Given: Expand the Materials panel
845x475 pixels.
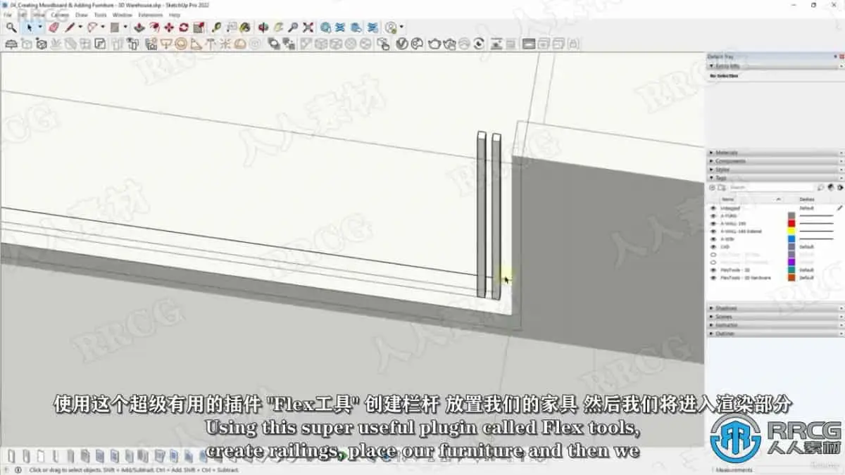Looking at the screenshot, I should click(x=725, y=152).
